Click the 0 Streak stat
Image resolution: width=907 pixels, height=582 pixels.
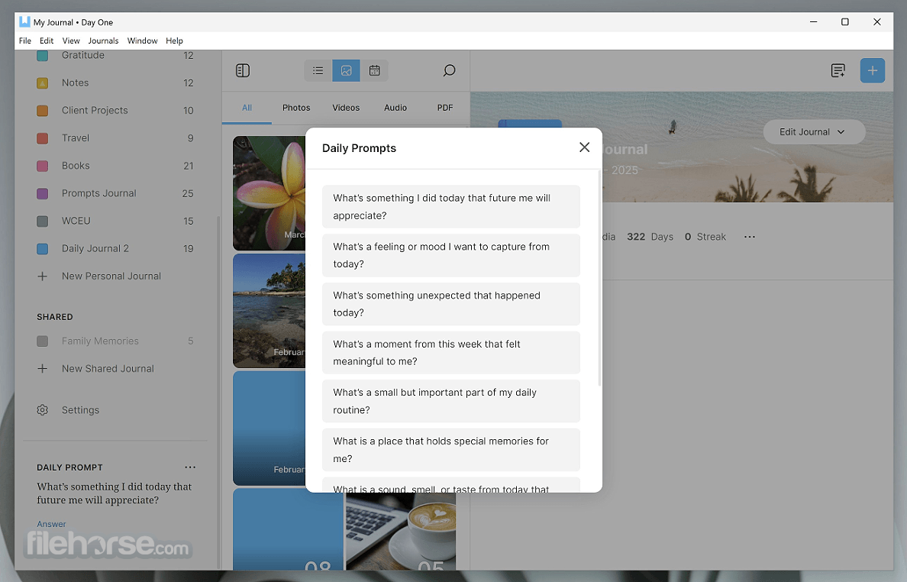coord(705,237)
